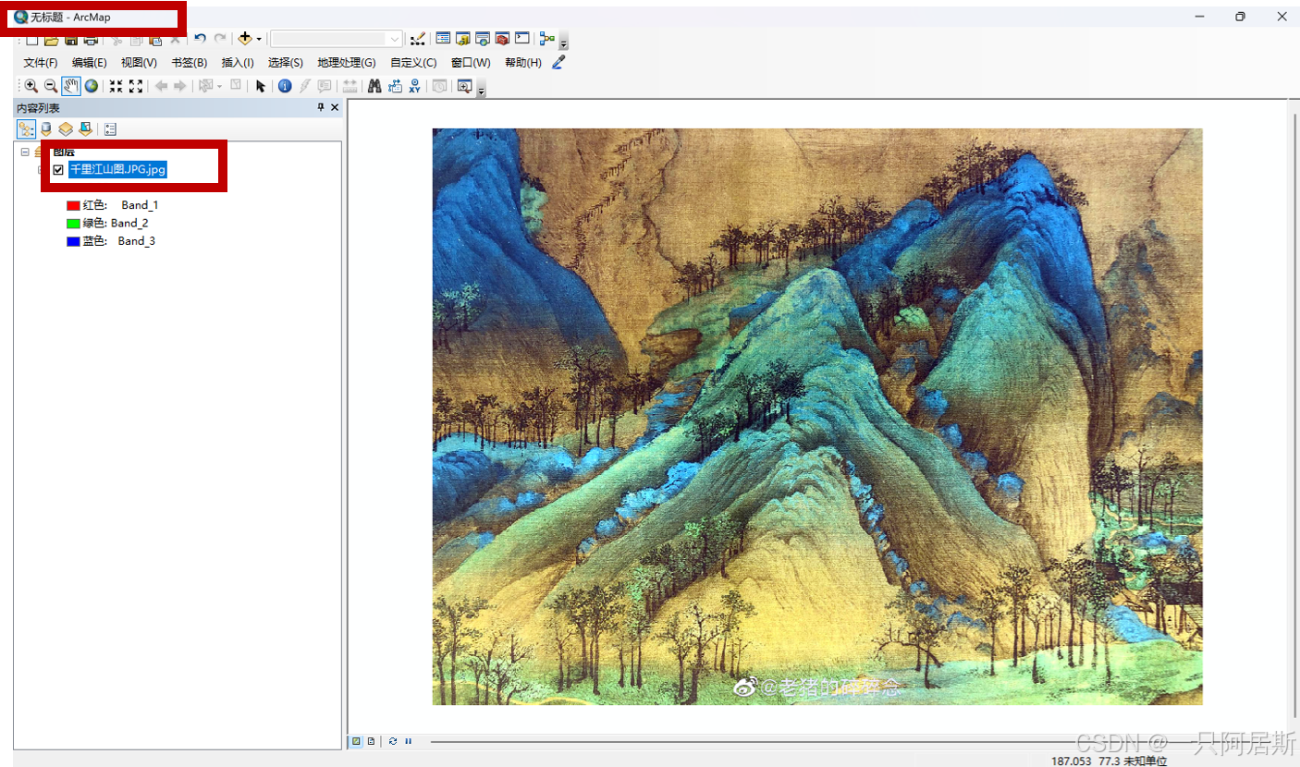This screenshot has height=767, width=1300.
Task: Open Tools toolbar options overflow arrow
Action: [x=481, y=91]
